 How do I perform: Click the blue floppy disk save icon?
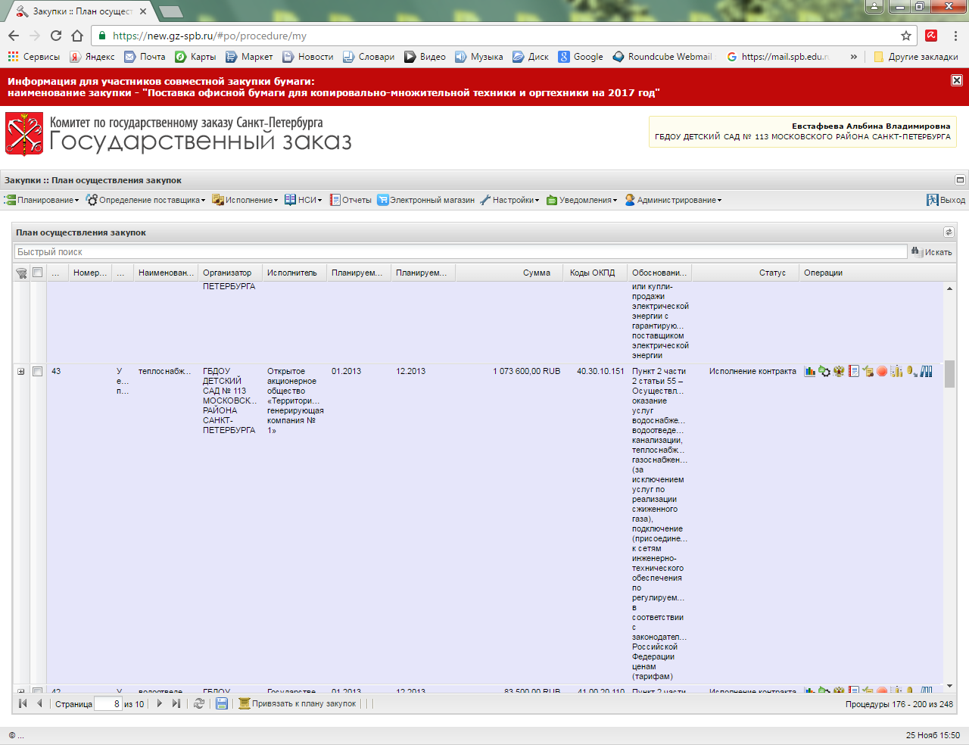222,703
